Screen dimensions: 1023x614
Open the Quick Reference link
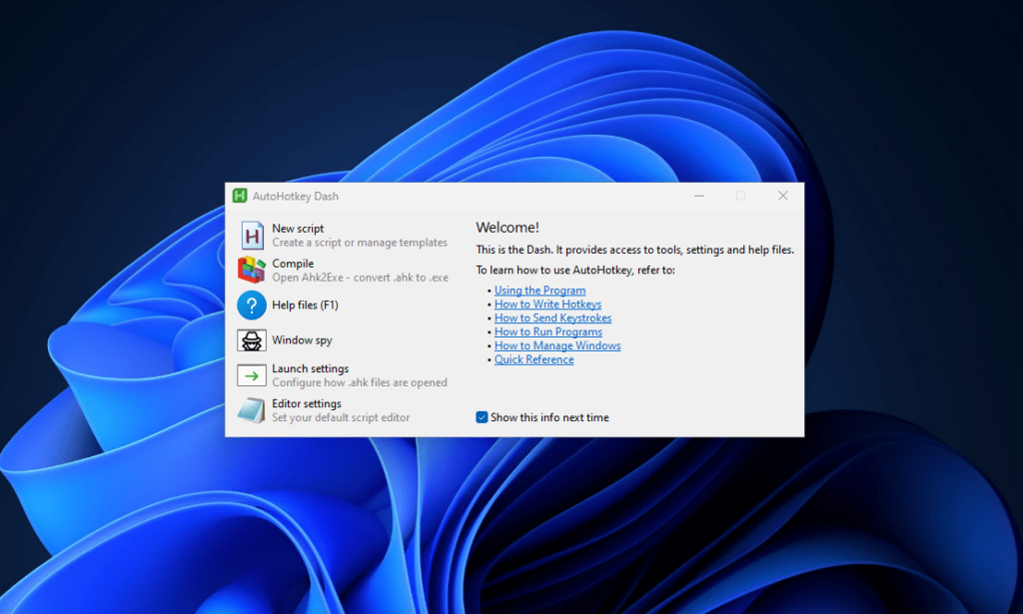point(533,359)
